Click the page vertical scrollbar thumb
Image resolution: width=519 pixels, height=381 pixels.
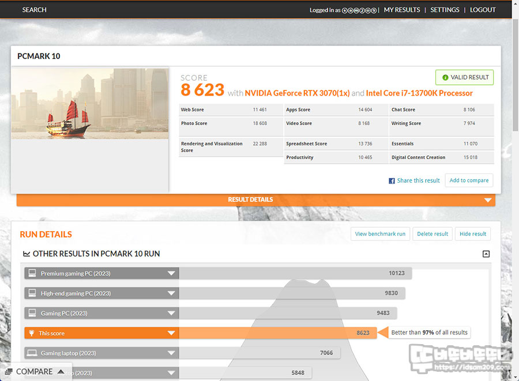[x=516, y=75]
